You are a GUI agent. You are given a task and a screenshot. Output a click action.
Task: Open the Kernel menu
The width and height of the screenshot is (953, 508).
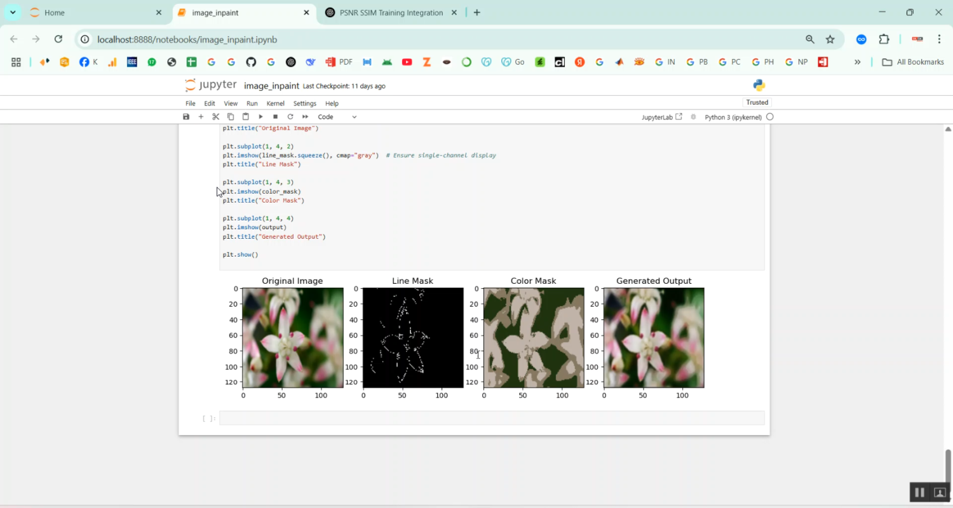click(275, 104)
